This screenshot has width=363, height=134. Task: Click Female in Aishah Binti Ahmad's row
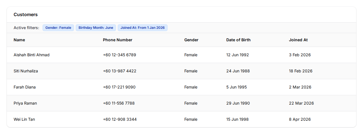click(x=191, y=55)
